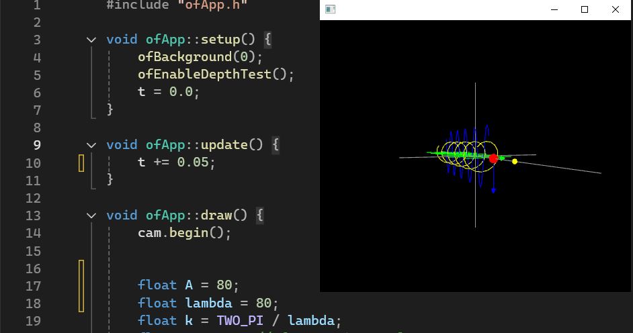This screenshot has height=333, width=633.
Task: Click the red sphere in the 3D view
Action: [x=493, y=158]
